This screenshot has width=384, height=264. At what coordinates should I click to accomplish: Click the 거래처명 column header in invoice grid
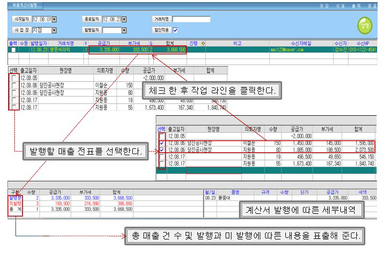click(66, 43)
